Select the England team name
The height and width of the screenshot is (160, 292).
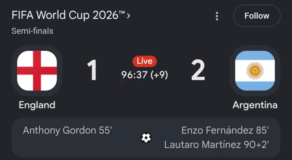[x=37, y=105]
